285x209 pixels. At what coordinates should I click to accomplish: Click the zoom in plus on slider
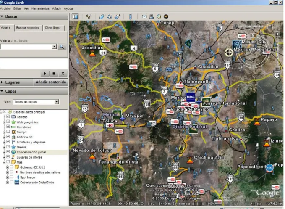(277, 34)
